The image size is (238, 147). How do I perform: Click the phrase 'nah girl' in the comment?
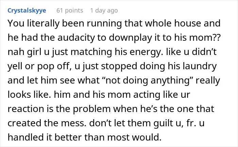click(24, 52)
